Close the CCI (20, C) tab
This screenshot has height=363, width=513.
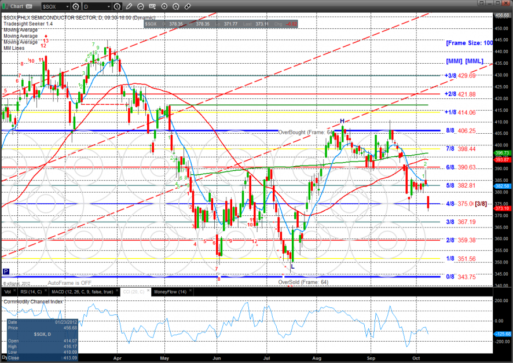(x=148, y=291)
